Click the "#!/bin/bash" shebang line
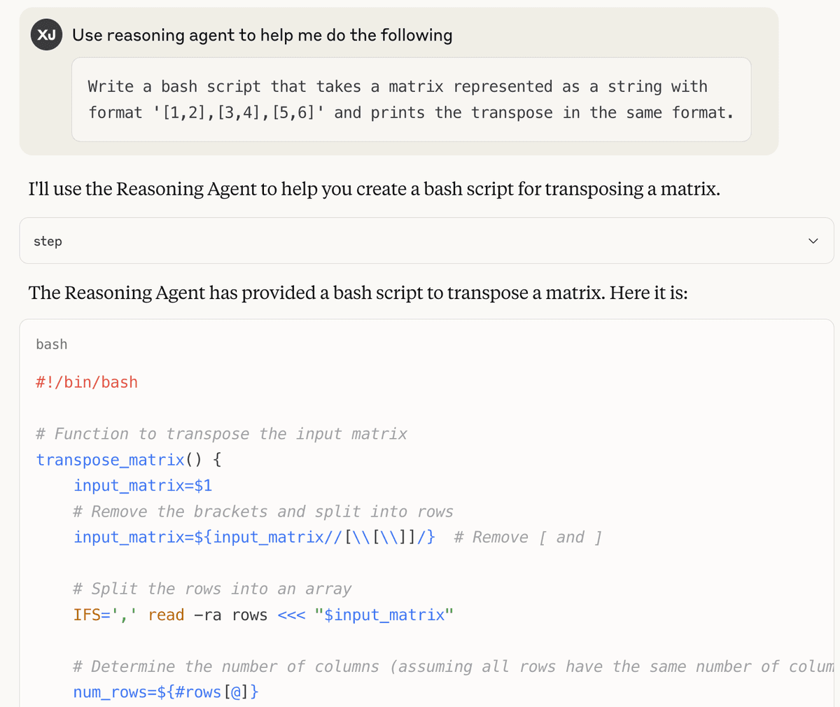The width and height of the screenshot is (840, 707). pos(87,382)
